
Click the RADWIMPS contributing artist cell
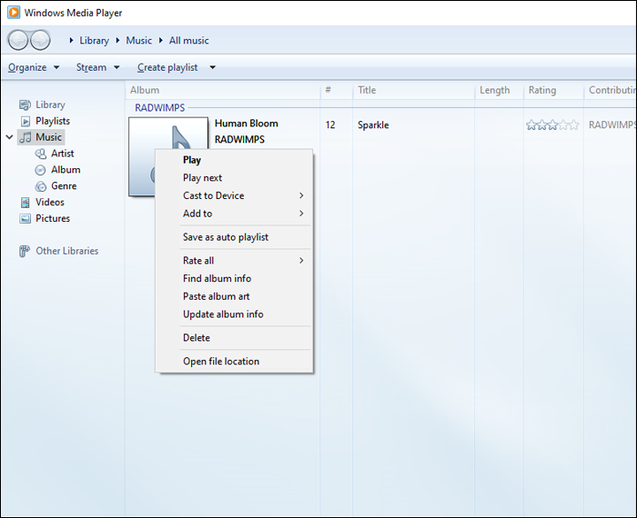[x=612, y=125]
